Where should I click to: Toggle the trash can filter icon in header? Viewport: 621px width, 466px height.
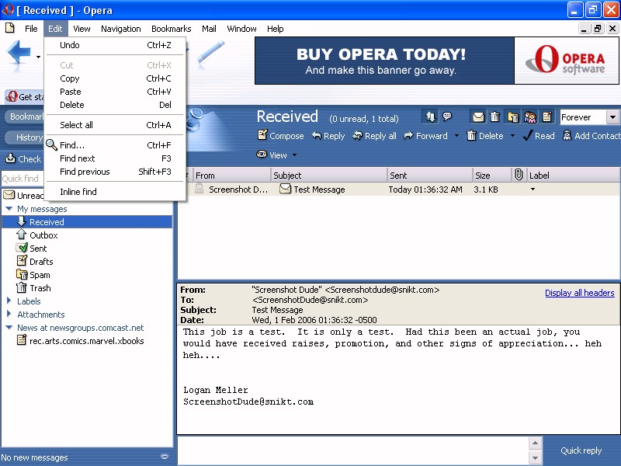(495, 117)
